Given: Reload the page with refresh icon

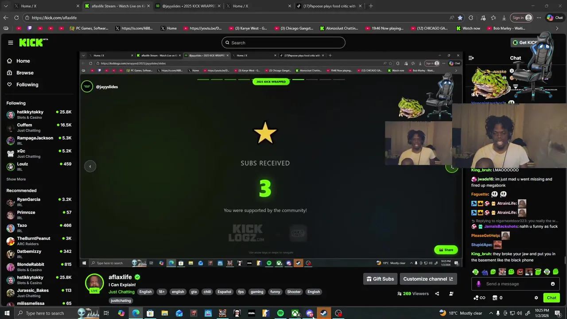Looking at the screenshot, I should coord(16,18).
